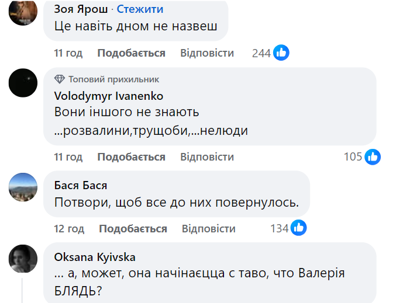Open Зоя Ярош profile picture

23,11
